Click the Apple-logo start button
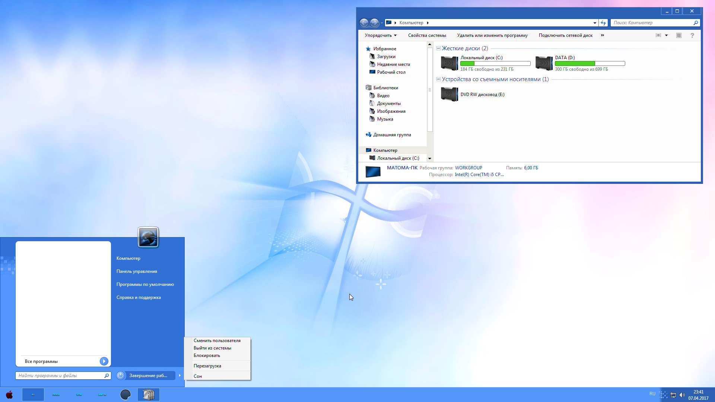Viewport: 715px width, 402px height. point(9,395)
